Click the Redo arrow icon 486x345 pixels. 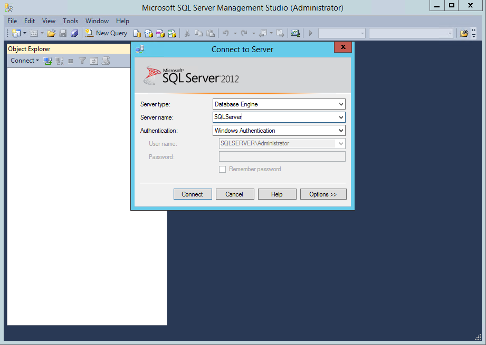(x=244, y=33)
